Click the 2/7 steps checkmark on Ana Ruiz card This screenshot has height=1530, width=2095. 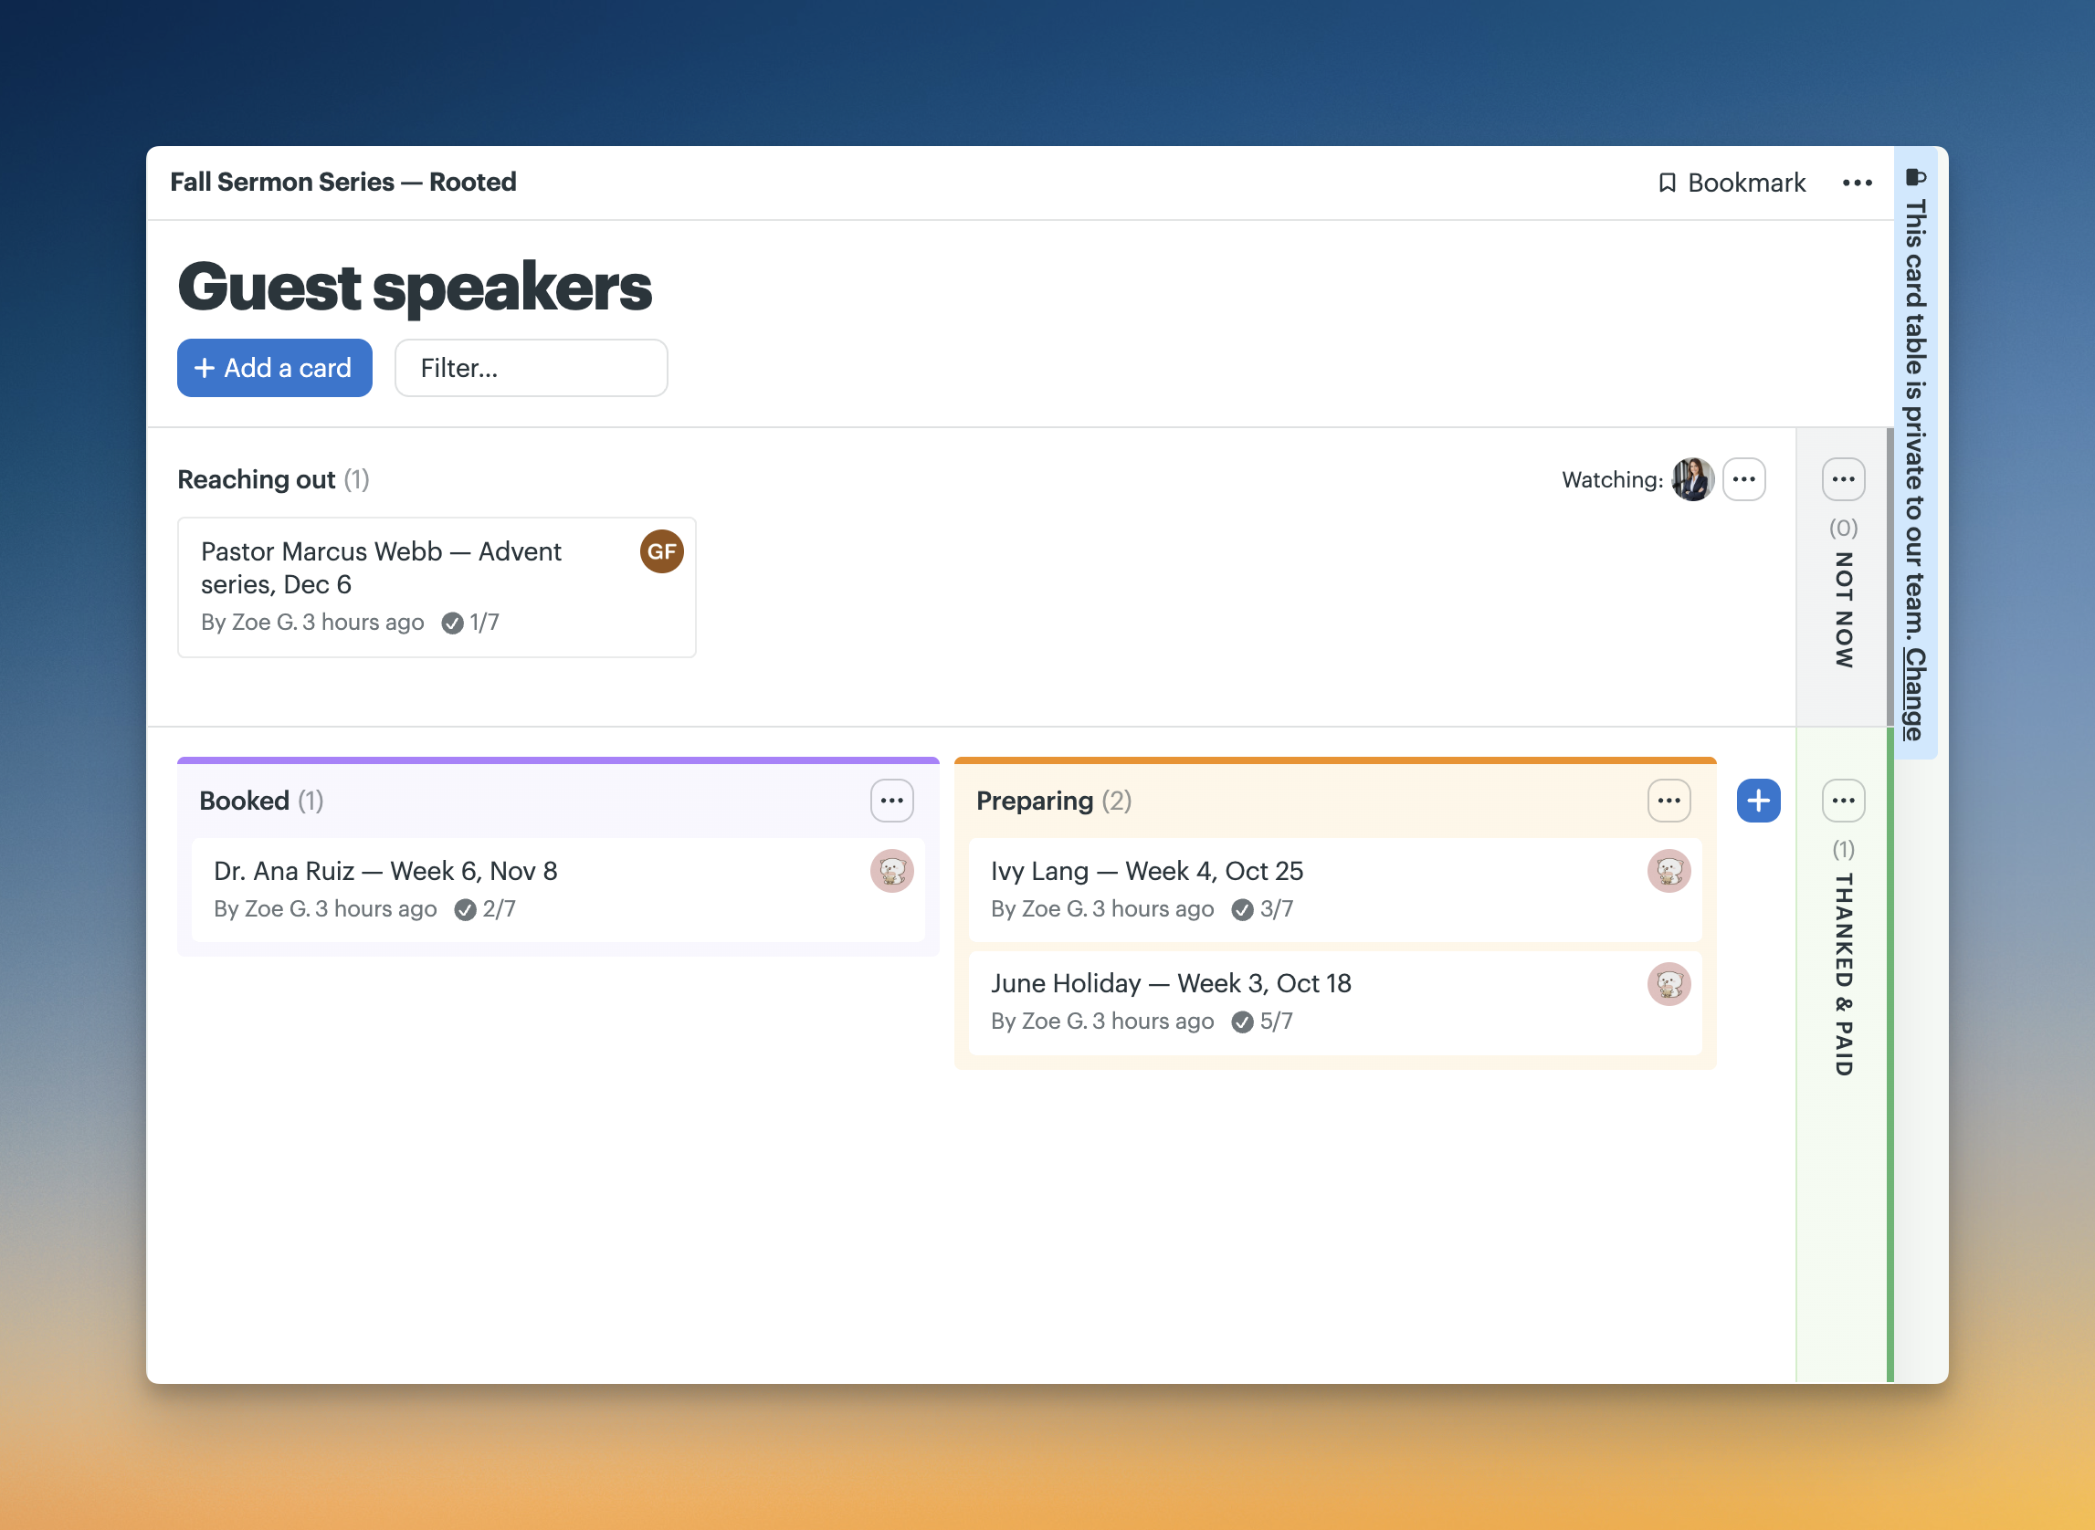pyautogui.click(x=465, y=910)
